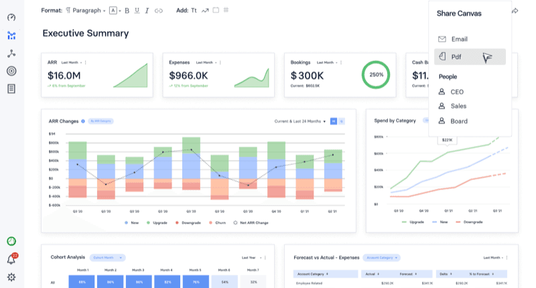Image resolution: width=536 pixels, height=288 pixels.
Task: Toggle bold formatting
Action: pos(127,11)
